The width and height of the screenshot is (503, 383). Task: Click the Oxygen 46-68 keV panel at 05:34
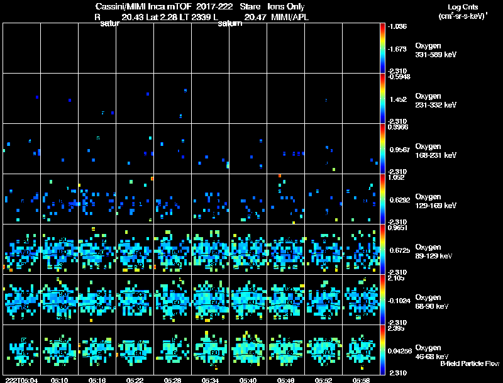(211, 350)
